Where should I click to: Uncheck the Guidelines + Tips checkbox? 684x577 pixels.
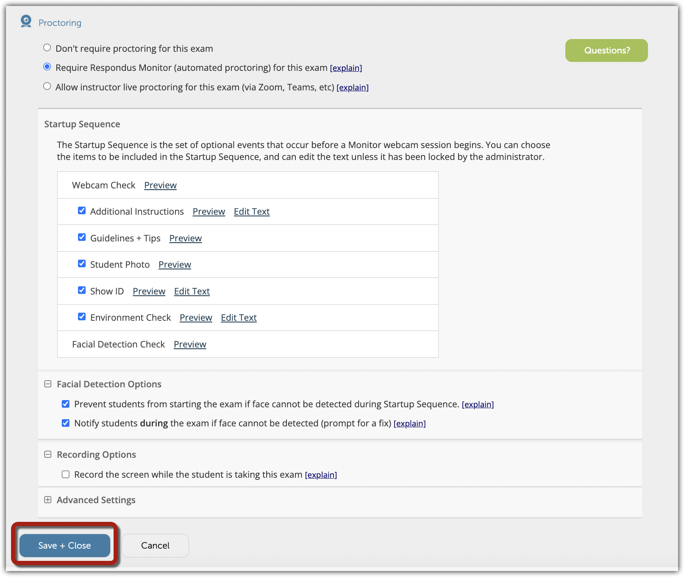(x=81, y=237)
